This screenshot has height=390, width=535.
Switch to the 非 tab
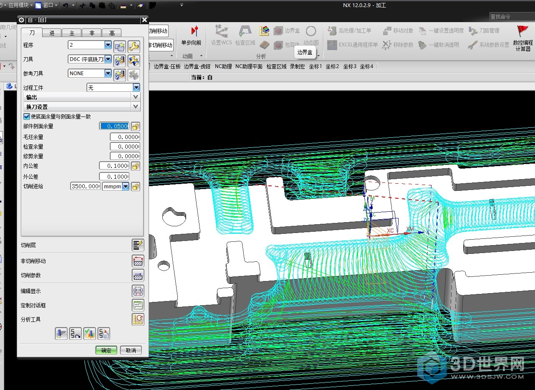[92, 33]
